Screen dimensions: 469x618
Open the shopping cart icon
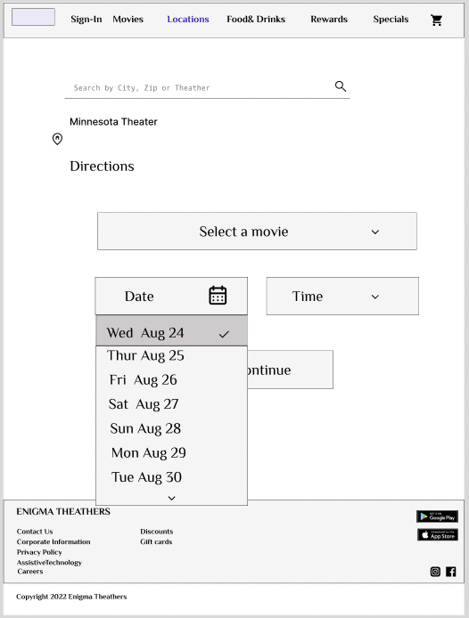point(436,20)
